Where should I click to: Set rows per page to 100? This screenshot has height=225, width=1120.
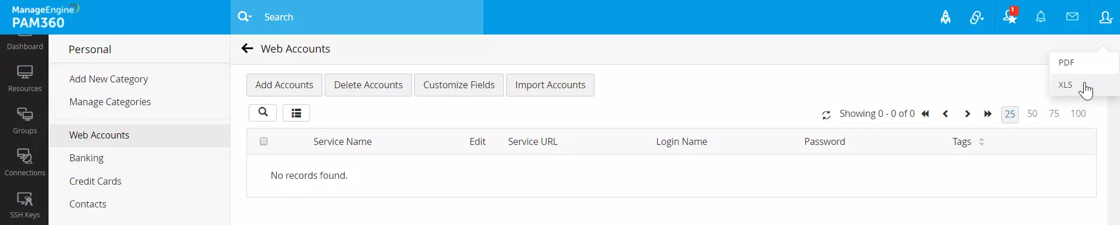click(1078, 114)
